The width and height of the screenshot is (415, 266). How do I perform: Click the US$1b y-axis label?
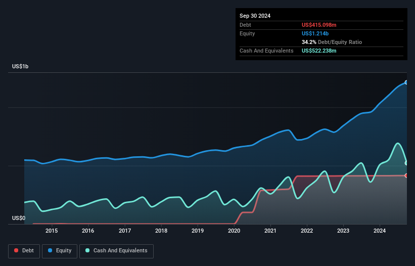pyautogui.click(x=20, y=66)
